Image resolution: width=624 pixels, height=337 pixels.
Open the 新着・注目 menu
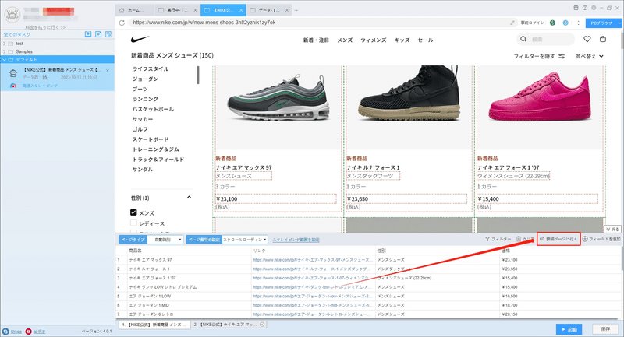pos(316,40)
